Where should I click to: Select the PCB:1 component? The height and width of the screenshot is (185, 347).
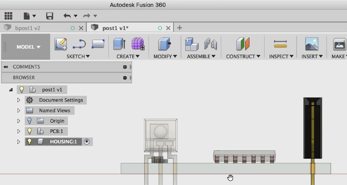(x=57, y=131)
